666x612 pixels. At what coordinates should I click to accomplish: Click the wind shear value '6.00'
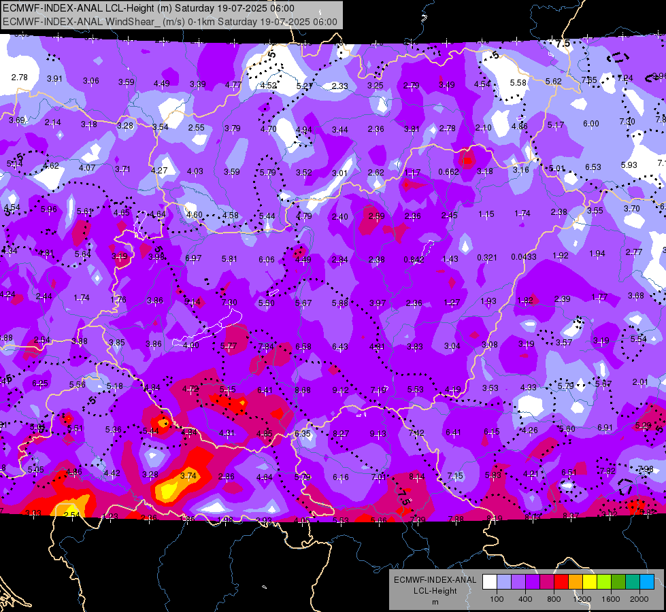coord(590,124)
